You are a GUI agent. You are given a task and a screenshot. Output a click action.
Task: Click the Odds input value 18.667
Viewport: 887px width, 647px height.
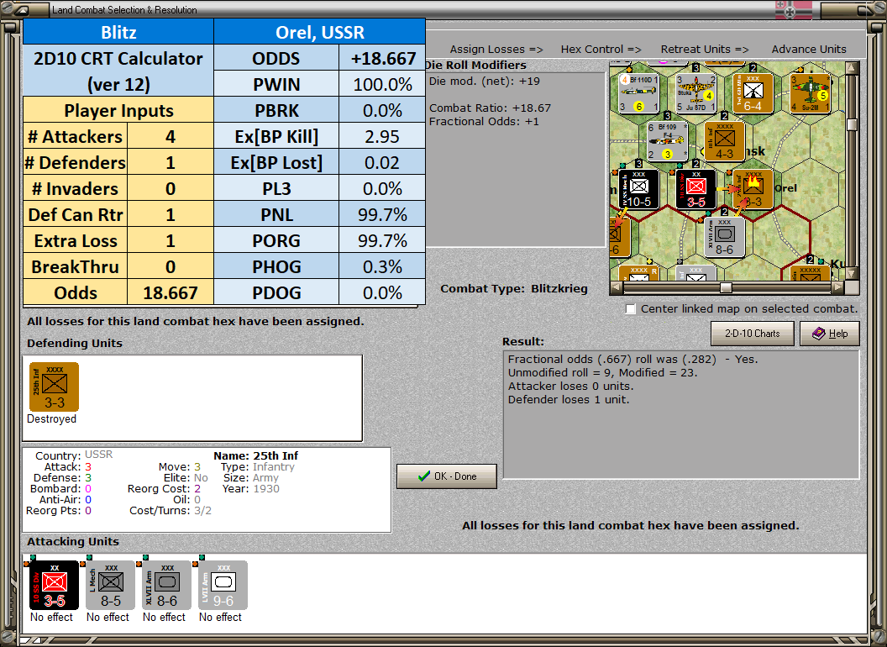171,292
